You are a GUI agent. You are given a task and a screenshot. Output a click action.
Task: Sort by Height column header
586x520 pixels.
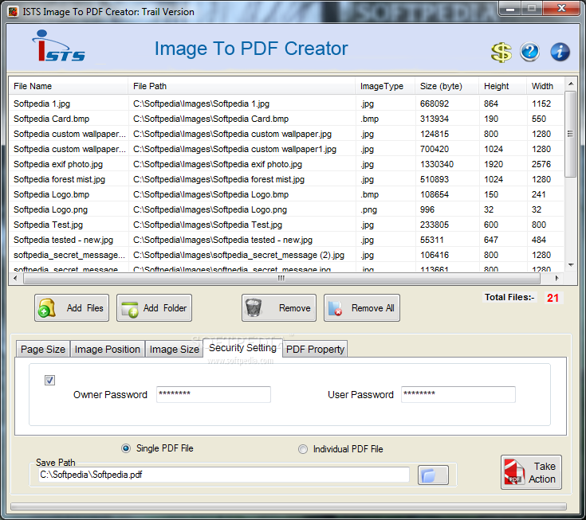coord(502,86)
